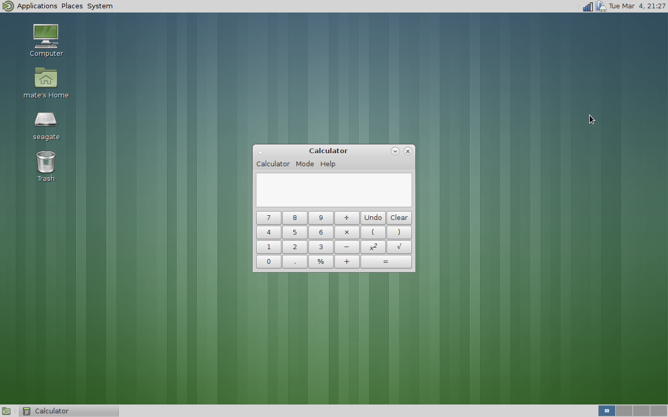Open the Mode menu in Calculator
Image resolution: width=668 pixels, height=417 pixels.
coord(305,164)
